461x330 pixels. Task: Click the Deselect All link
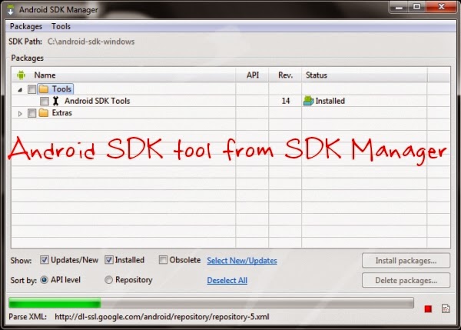tap(227, 280)
